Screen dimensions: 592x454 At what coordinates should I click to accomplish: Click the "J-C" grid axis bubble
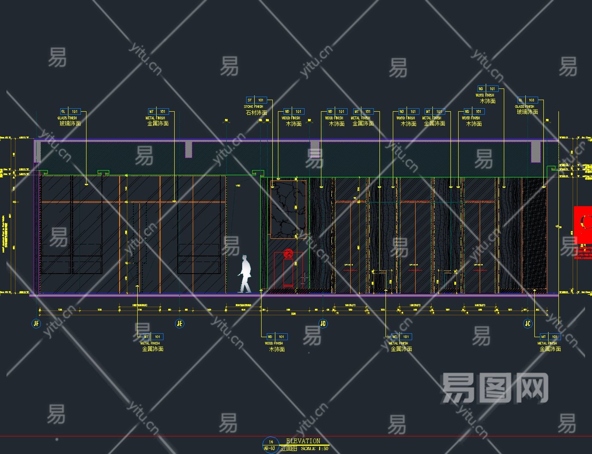527,323
